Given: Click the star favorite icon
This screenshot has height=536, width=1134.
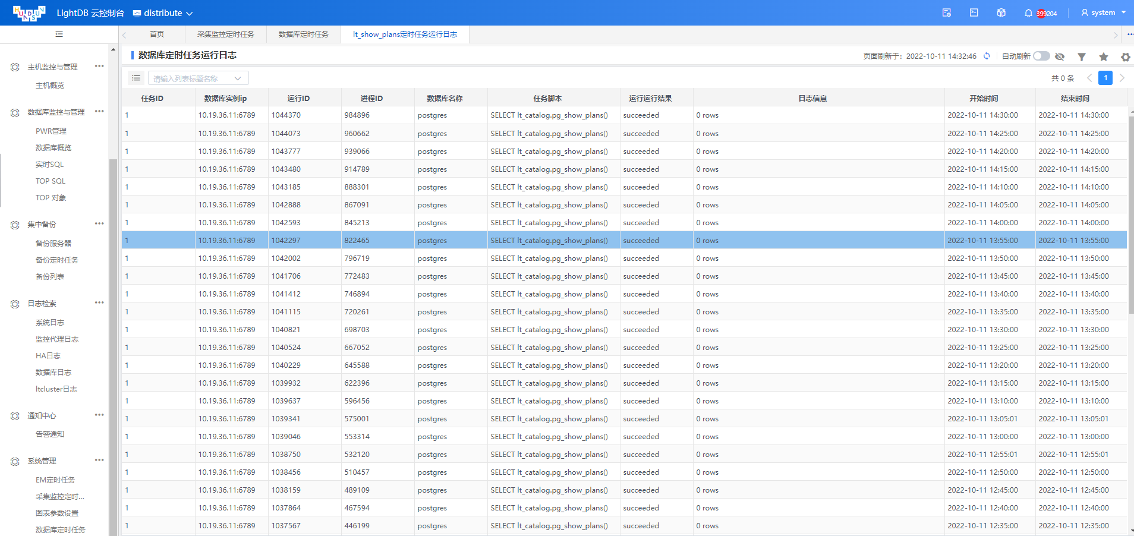Looking at the screenshot, I should 1104,56.
